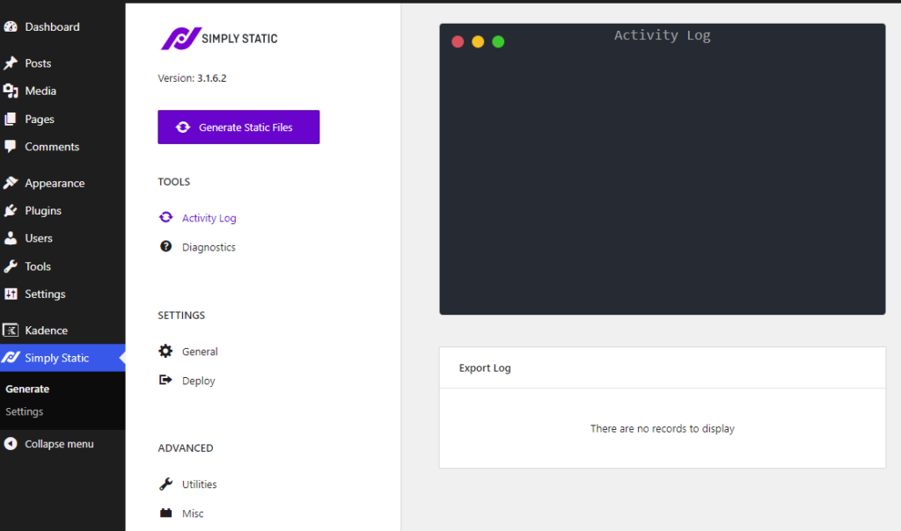Image resolution: width=901 pixels, height=531 pixels.
Task: Open Utilities under Advanced
Action: (x=200, y=484)
